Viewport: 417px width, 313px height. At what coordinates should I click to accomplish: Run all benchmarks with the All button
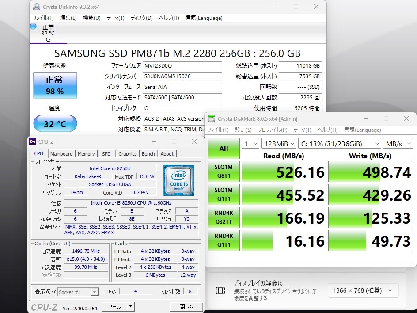[x=224, y=149]
